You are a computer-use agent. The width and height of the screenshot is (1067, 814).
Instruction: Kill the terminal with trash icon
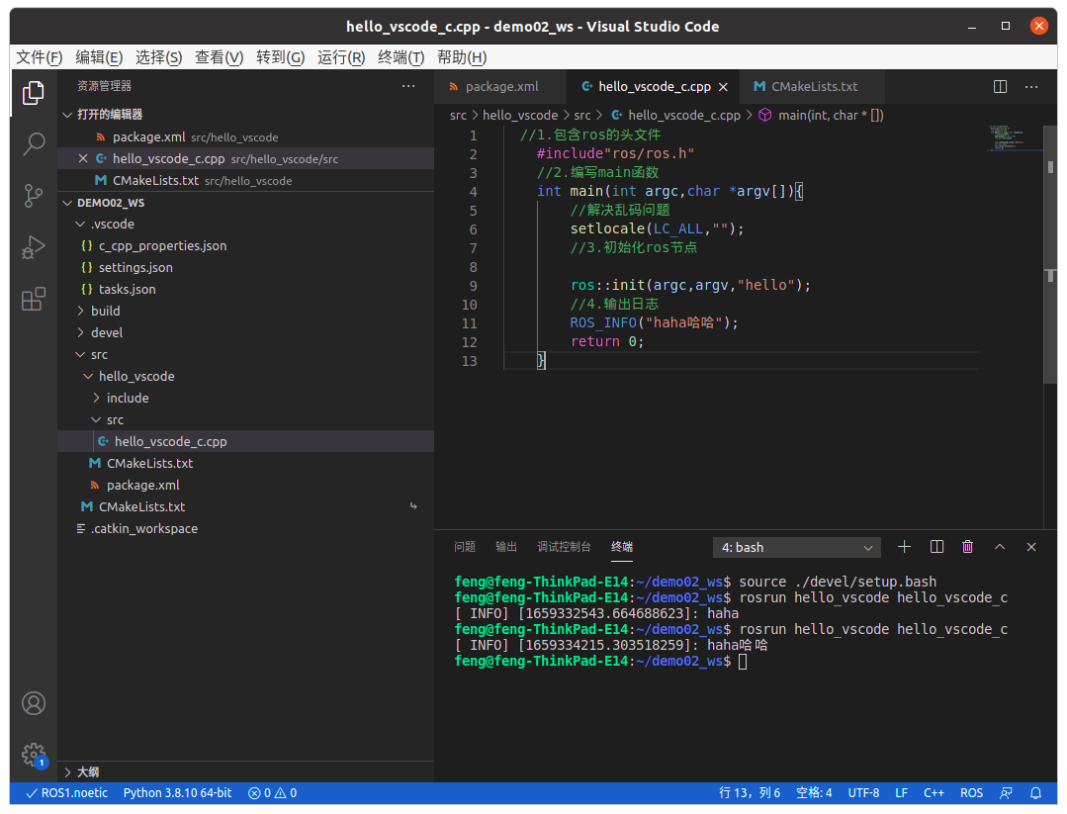tap(967, 547)
